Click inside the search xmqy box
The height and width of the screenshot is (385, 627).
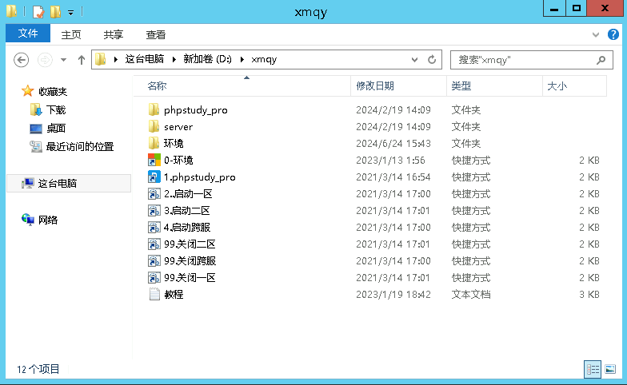tap(520, 60)
